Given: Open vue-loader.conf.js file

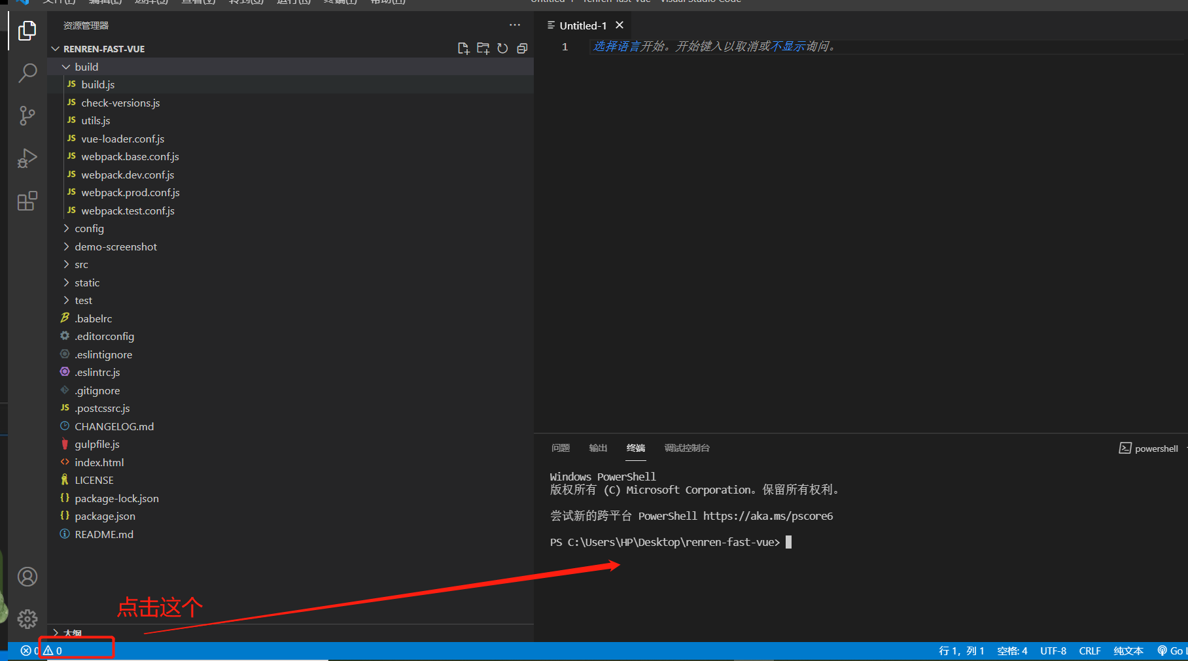Looking at the screenshot, I should point(290,139).
